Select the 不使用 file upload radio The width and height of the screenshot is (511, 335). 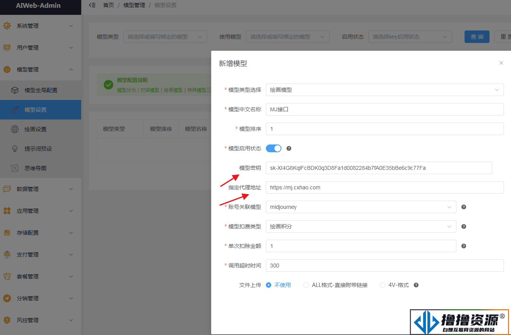pos(269,285)
